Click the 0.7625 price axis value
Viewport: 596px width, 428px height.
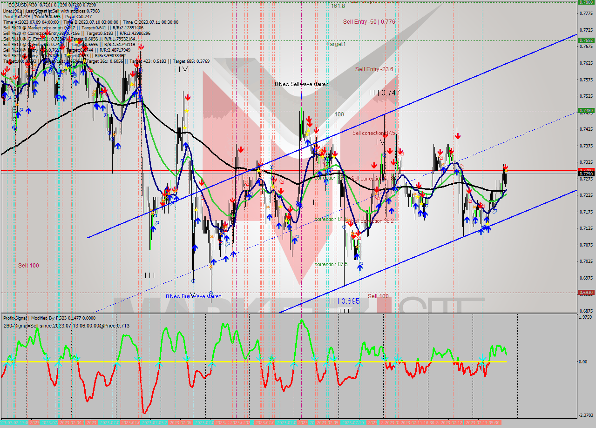click(x=586, y=63)
